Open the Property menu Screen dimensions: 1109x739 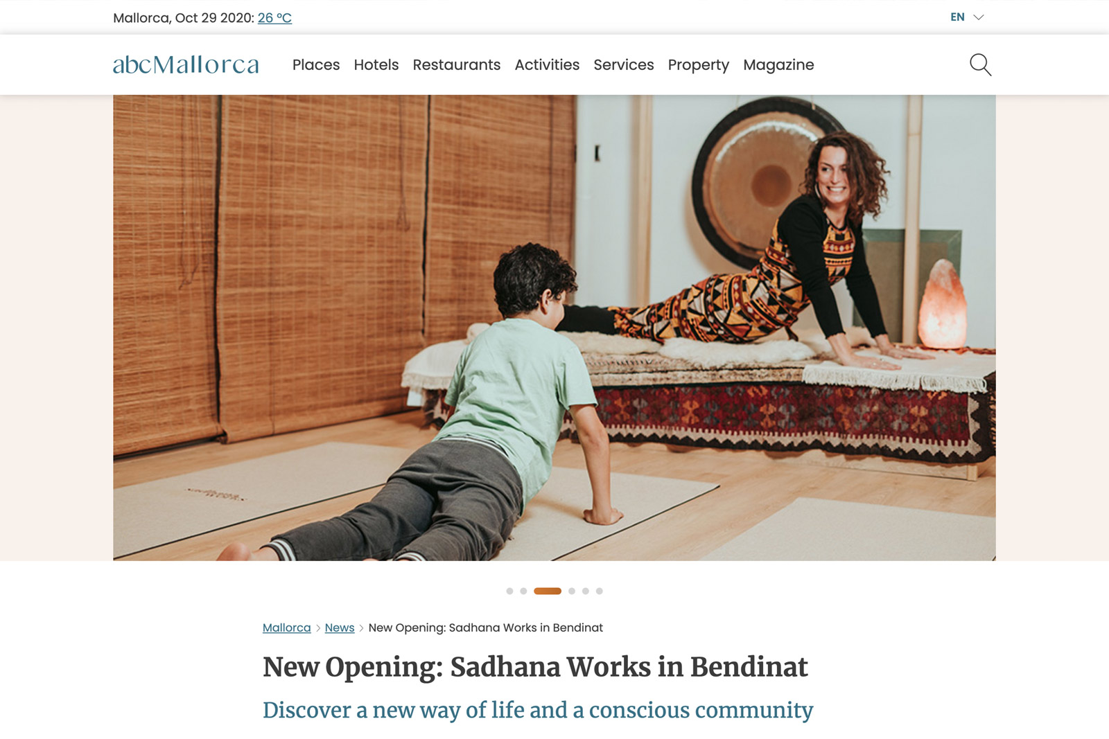point(699,65)
